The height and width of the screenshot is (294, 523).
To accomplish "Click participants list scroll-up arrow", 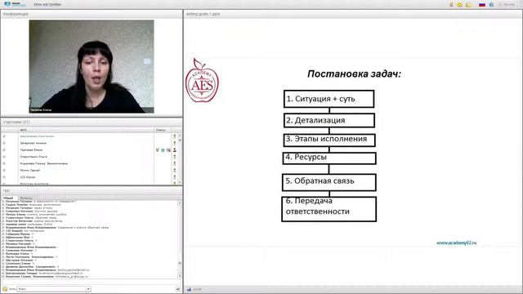I will [180, 135].
